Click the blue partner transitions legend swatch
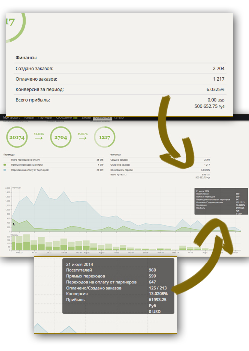Screen dimensions: 249x351 pos(5,170)
